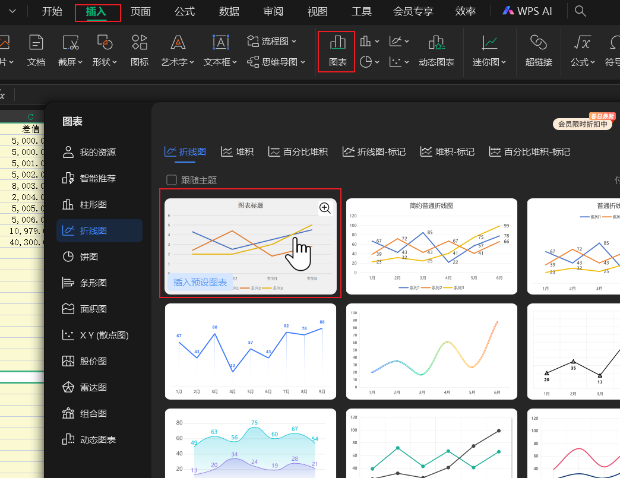Switch to the 开始 ribbon tab
Image resolution: width=620 pixels, height=478 pixels.
tap(52, 11)
